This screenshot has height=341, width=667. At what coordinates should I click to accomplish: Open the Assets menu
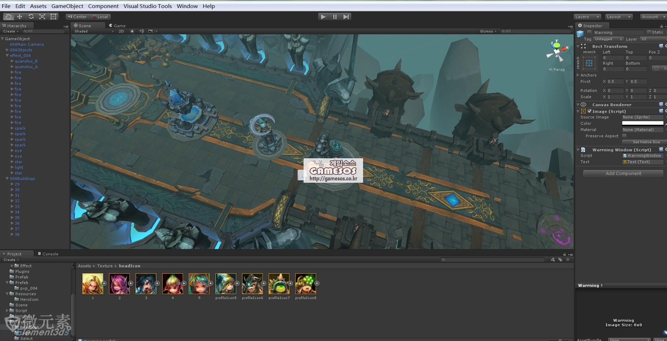38,6
